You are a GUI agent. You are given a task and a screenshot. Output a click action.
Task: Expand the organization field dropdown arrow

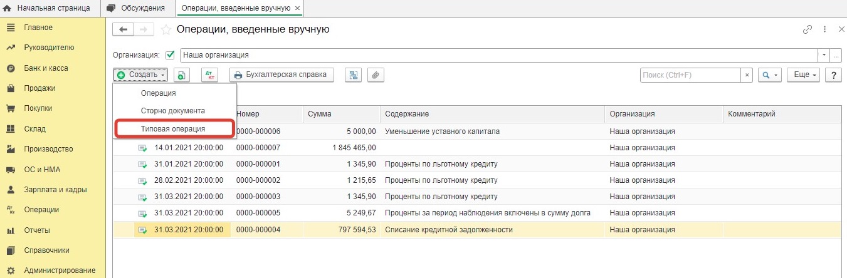coord(823,55)
